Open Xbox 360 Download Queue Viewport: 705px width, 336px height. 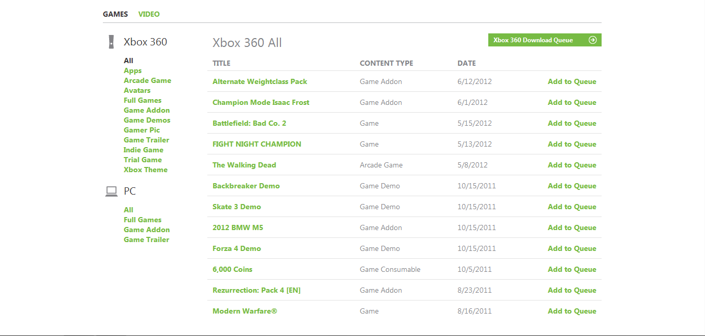(x=545, y=40)
